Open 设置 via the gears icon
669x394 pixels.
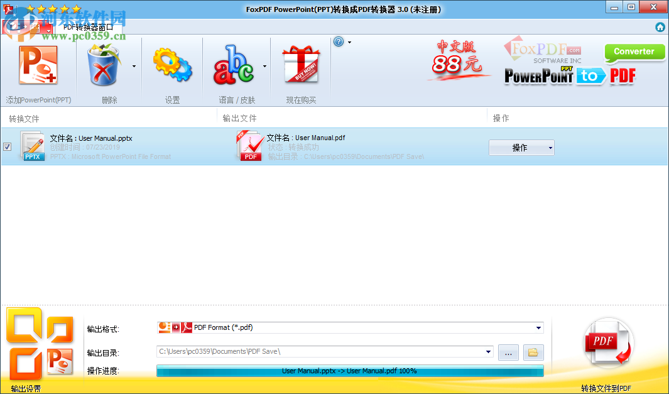(171, 65)
